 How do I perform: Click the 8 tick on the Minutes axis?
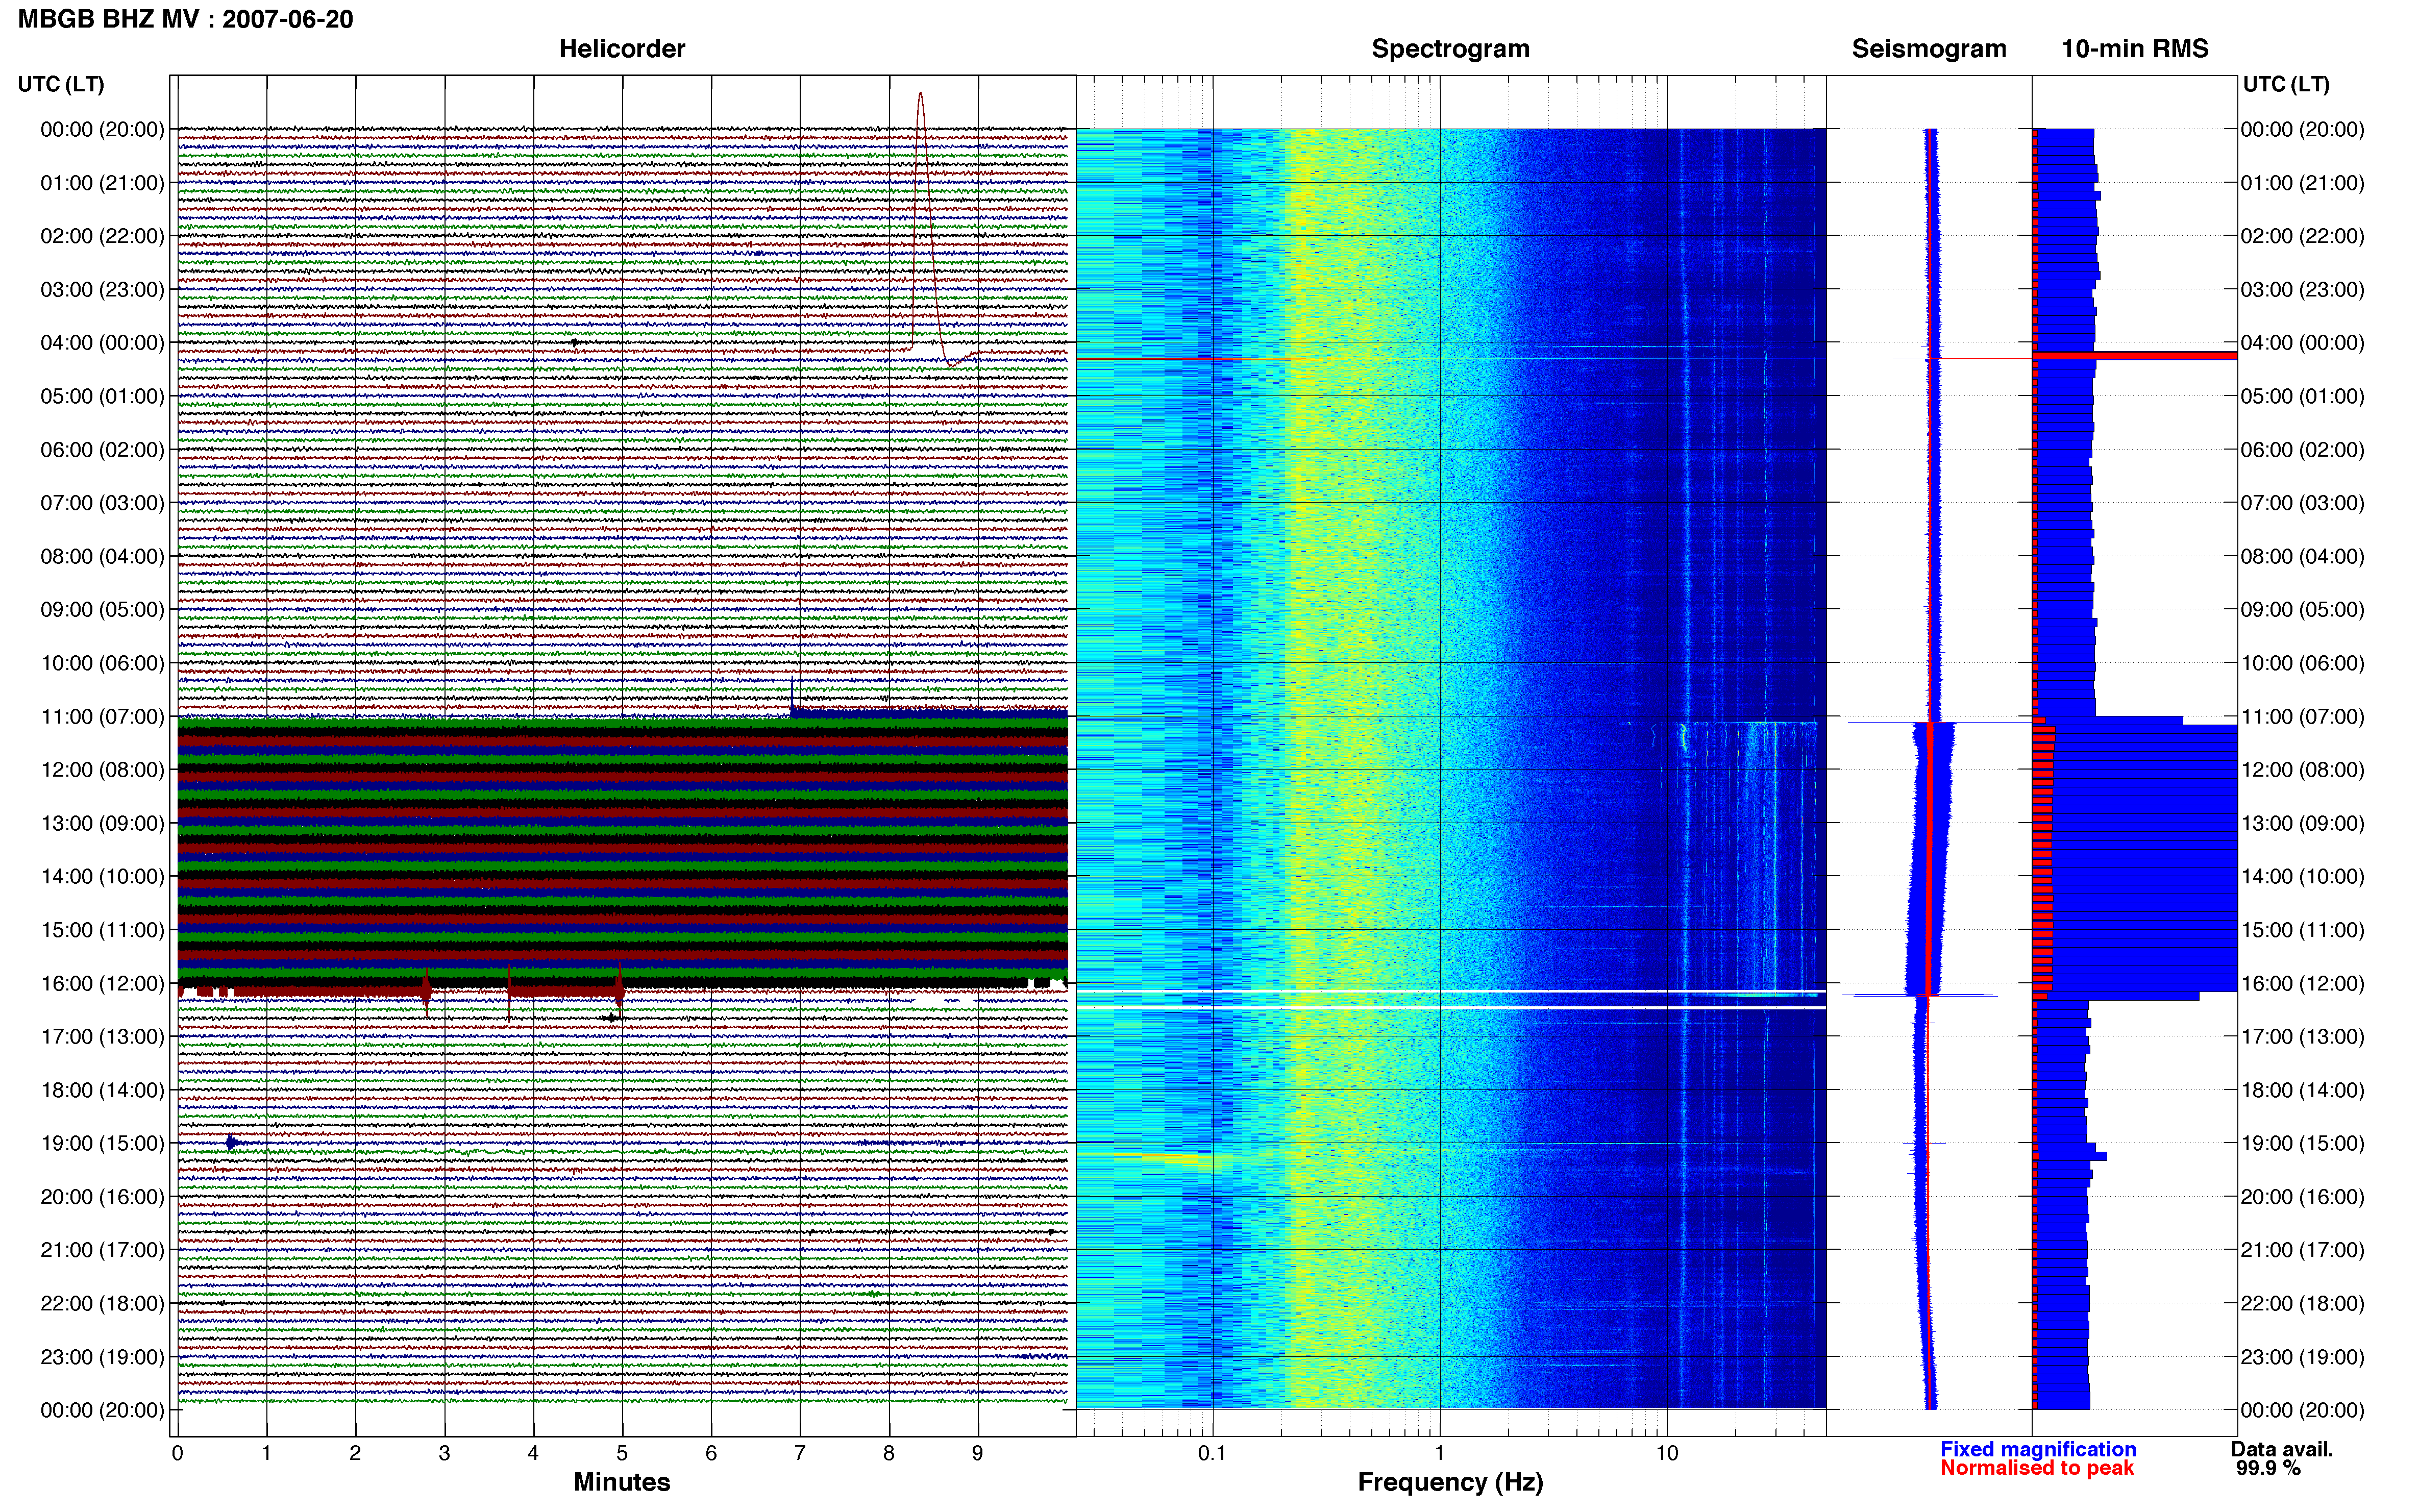coord(889,1453)
